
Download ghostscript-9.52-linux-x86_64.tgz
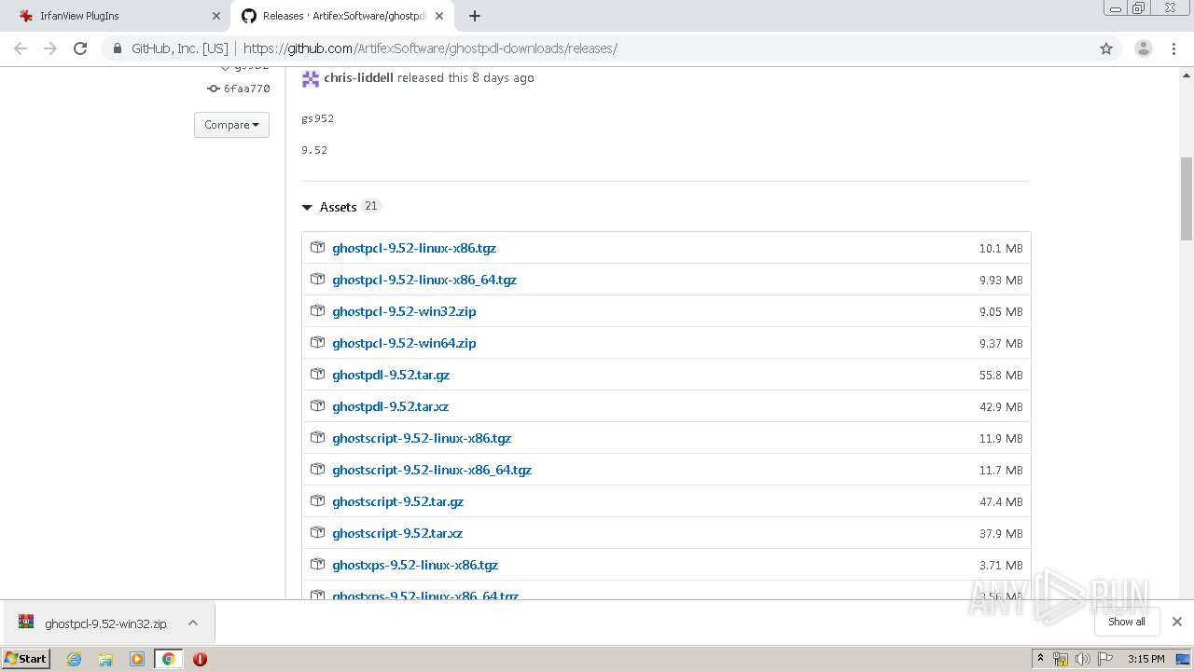coord(432,470)
